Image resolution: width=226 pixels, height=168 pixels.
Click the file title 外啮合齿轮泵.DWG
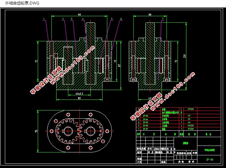pyautogui.click(x=22, y=3)
